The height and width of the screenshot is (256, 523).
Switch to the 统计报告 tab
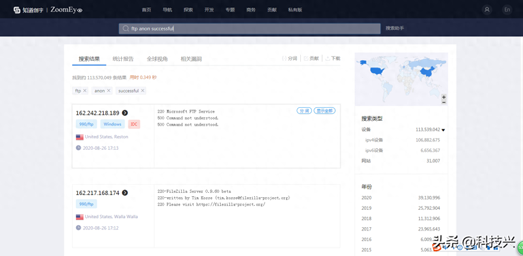click(123, 59)
